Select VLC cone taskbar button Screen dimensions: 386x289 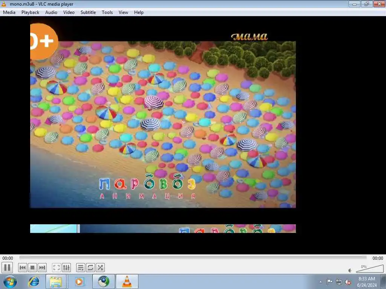coord(127,281)
